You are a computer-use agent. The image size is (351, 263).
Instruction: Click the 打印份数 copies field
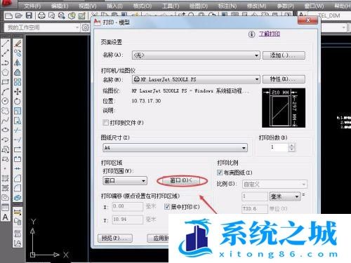[x=279, y=147]
